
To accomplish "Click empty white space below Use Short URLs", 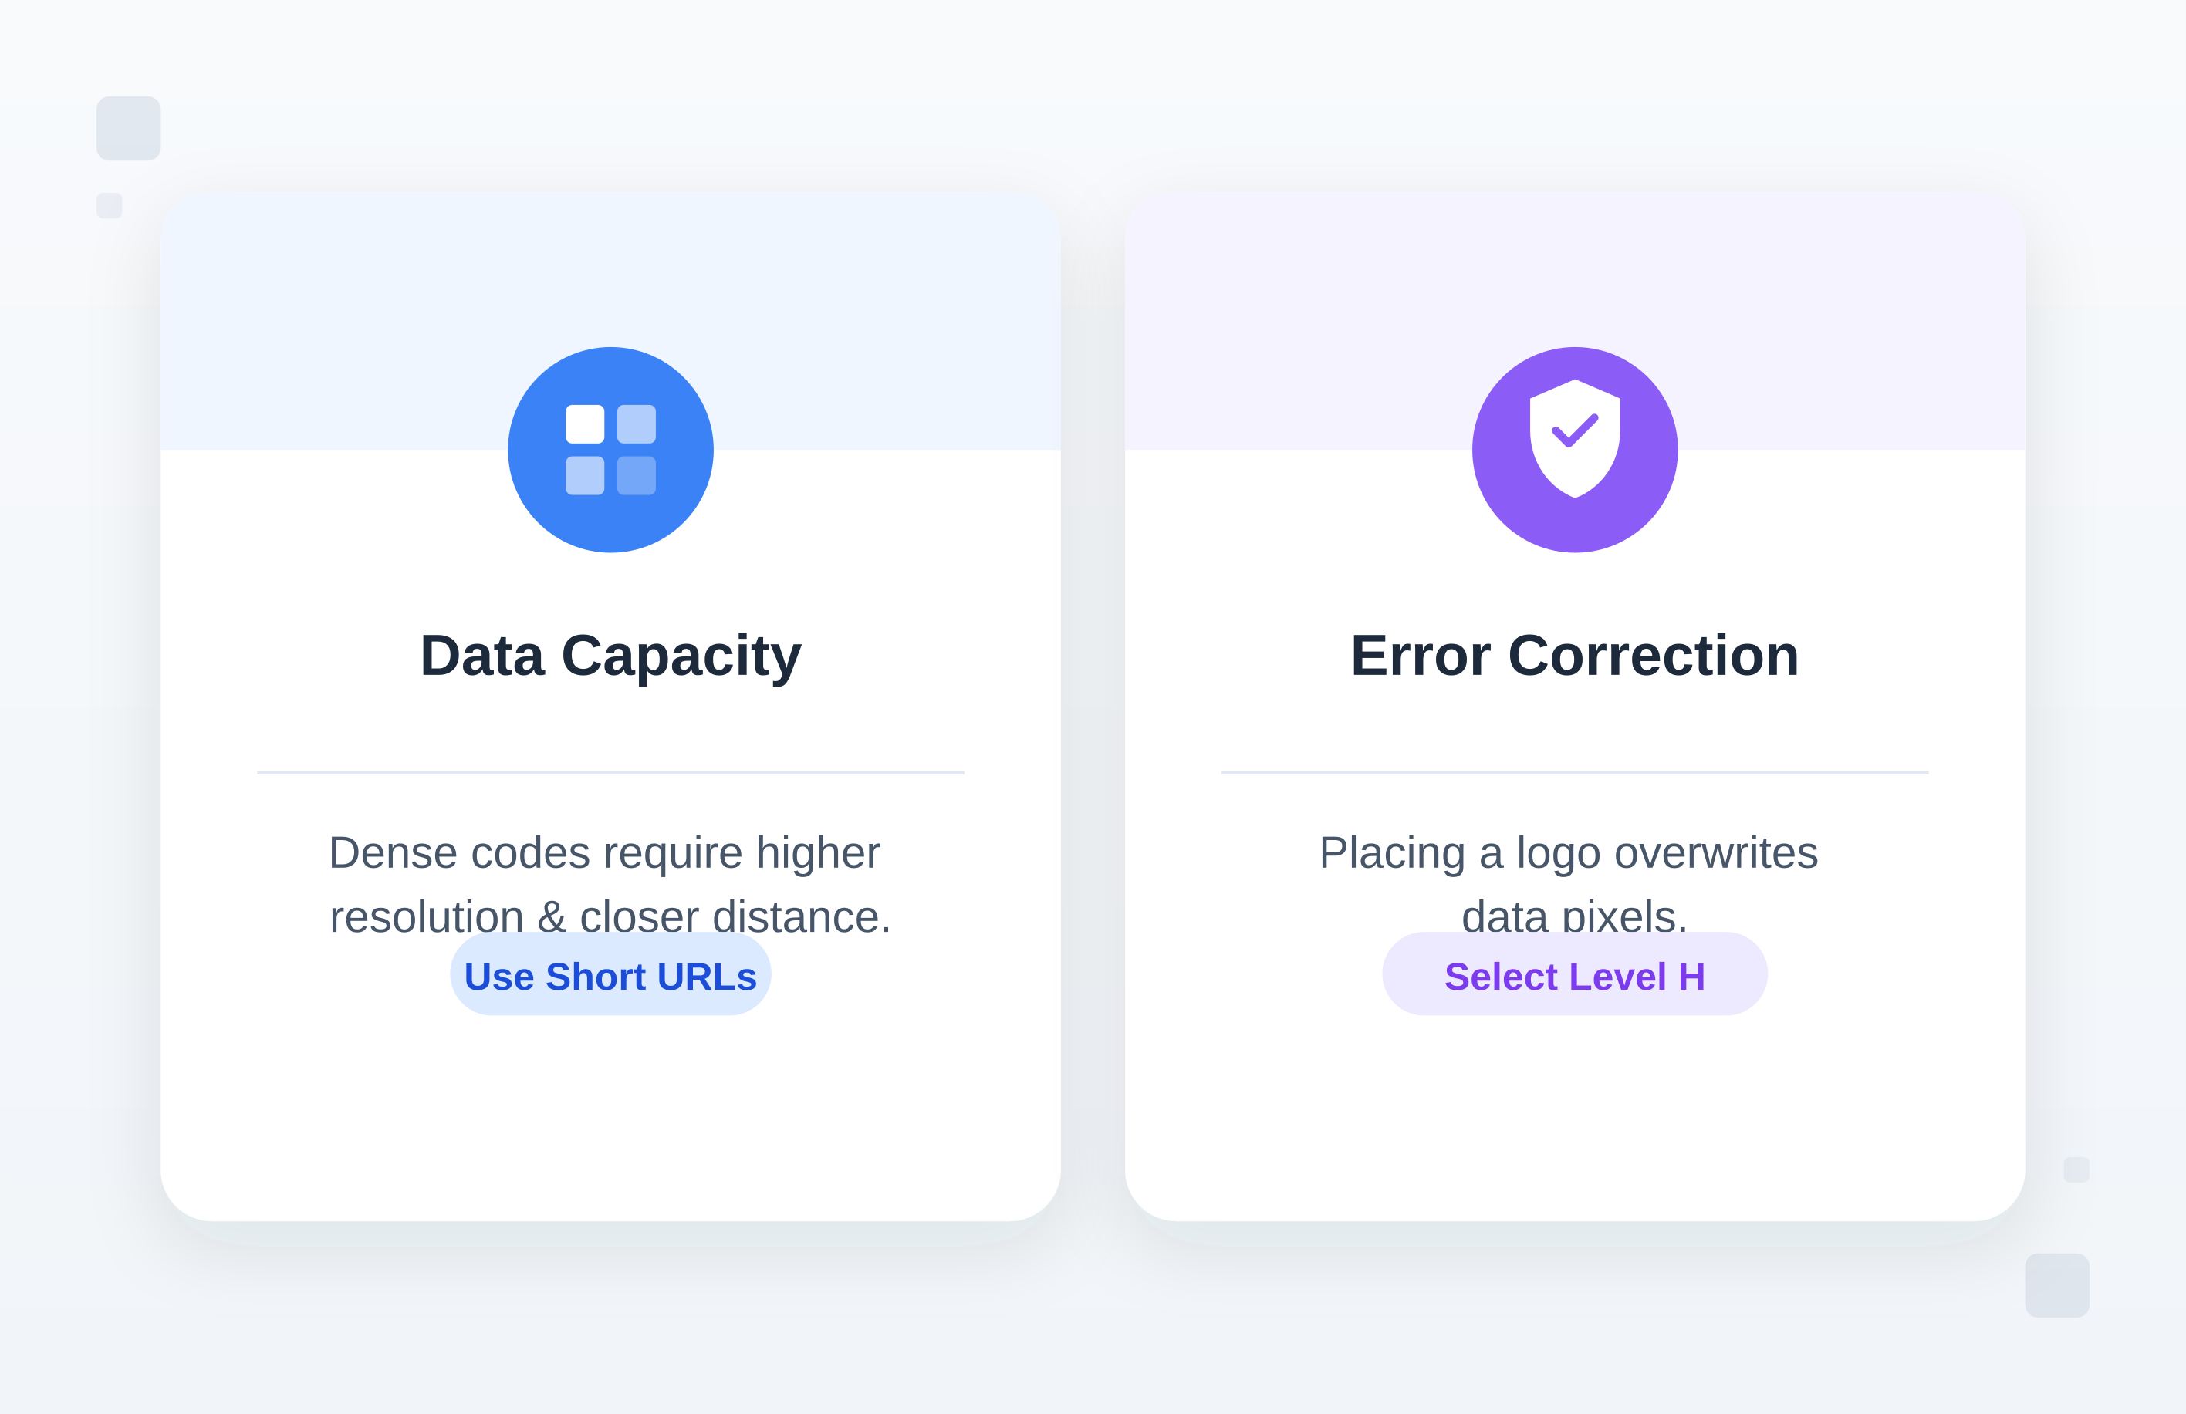I will coord(611,1120).
